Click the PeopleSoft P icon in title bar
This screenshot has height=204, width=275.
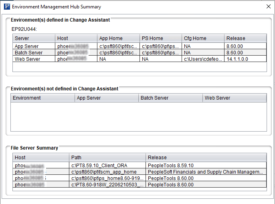coord(7,6)
